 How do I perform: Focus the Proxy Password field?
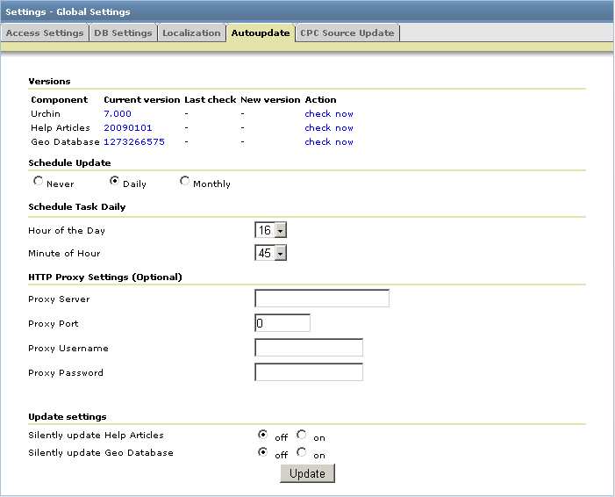308,372
